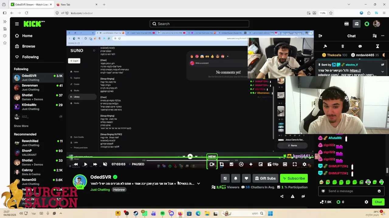Click the Gift Subs button

(265, 178)
